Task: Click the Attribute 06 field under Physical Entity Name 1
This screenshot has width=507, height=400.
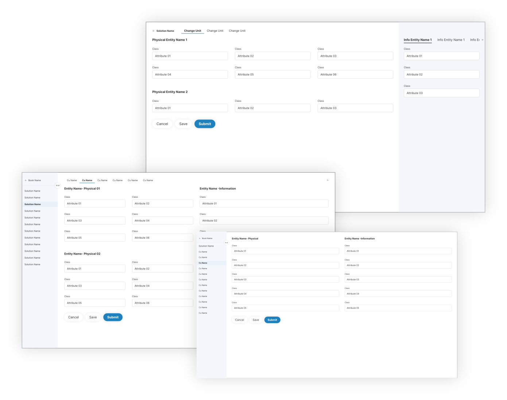Action: 355,75
